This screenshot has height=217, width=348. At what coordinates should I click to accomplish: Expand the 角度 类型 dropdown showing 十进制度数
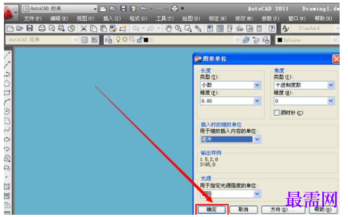(x=331, y=85)
